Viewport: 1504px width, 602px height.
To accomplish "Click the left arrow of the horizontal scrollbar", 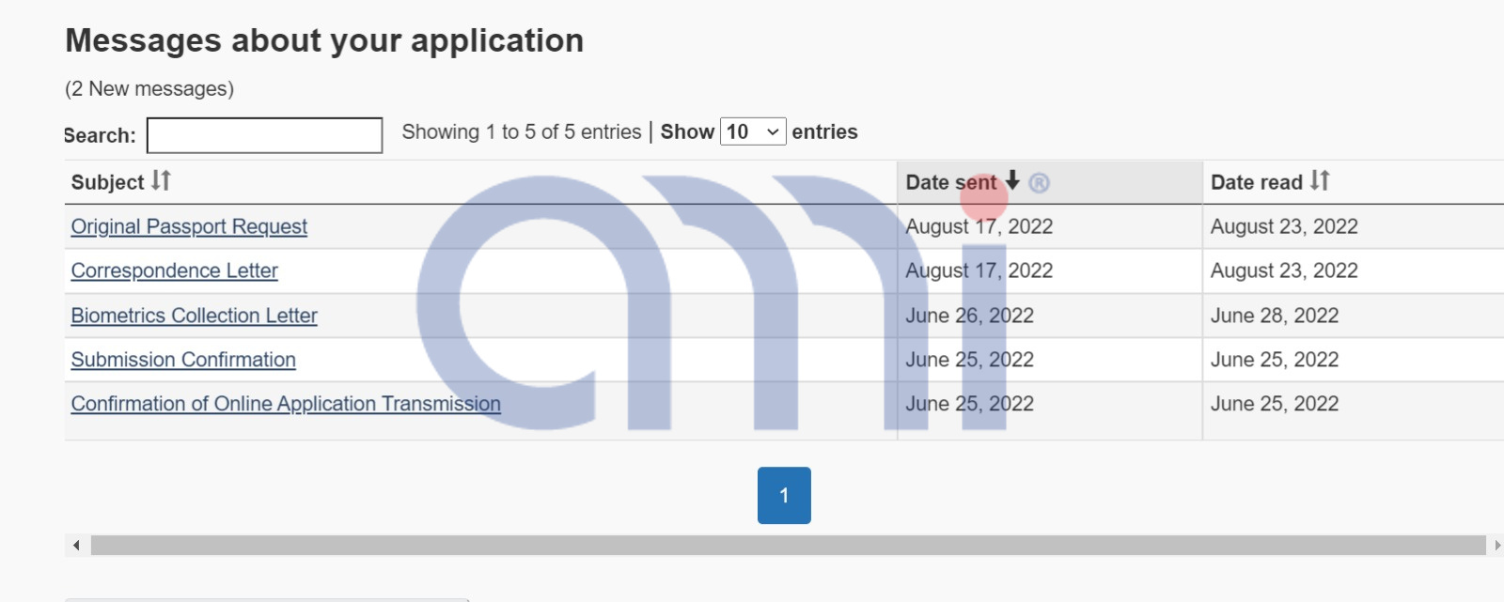I will (x=76, y=545).
